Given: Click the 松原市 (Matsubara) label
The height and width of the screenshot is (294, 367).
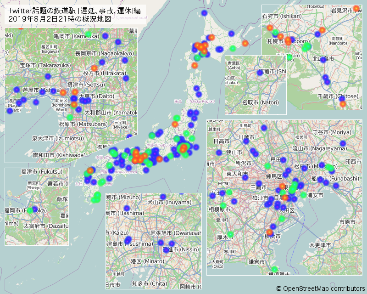Looking at the screenshot, I should click(x=83, y=124).
